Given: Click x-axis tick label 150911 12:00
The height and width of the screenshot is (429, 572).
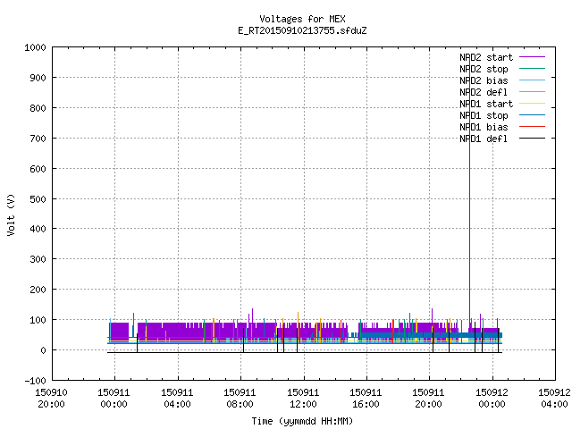Looking at the screenshot, I should (x=303, y=399).
